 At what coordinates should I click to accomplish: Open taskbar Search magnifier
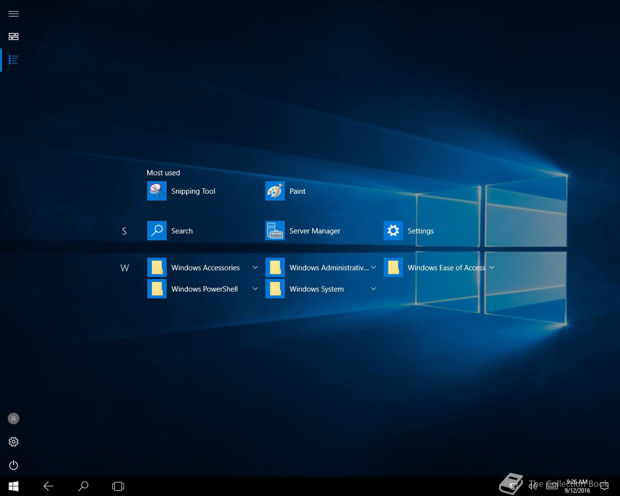pyautogui.click(x=83, y=486)
